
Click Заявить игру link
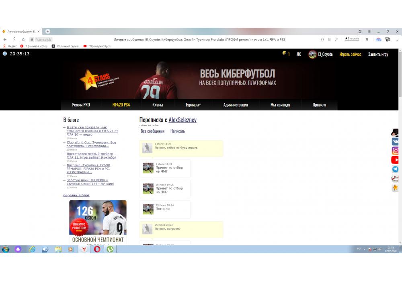378,54
